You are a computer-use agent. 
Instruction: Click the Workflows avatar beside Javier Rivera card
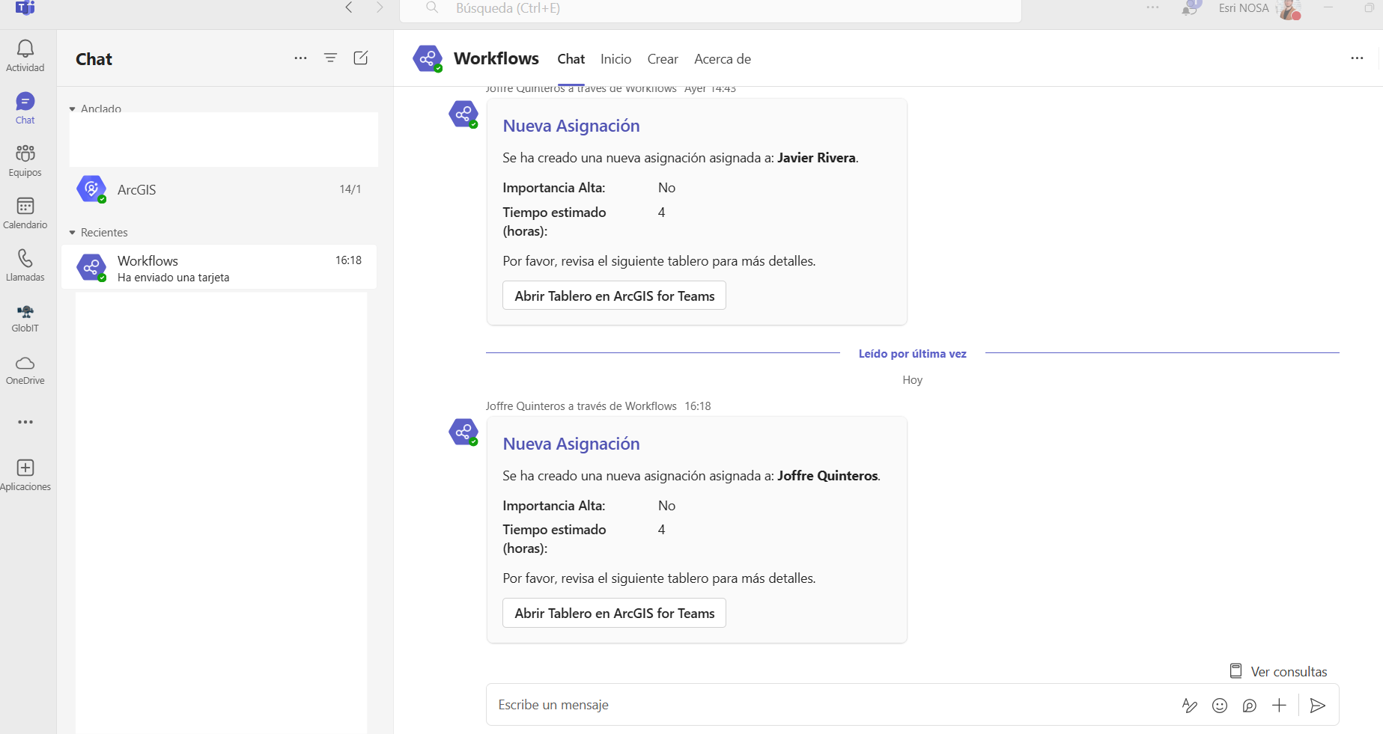(463, 114)
